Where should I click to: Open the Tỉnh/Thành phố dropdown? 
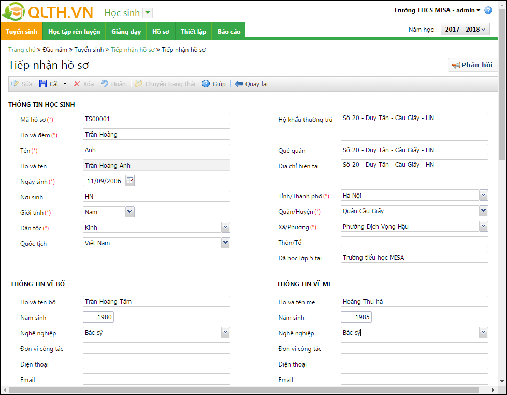[x=483, y=195]
